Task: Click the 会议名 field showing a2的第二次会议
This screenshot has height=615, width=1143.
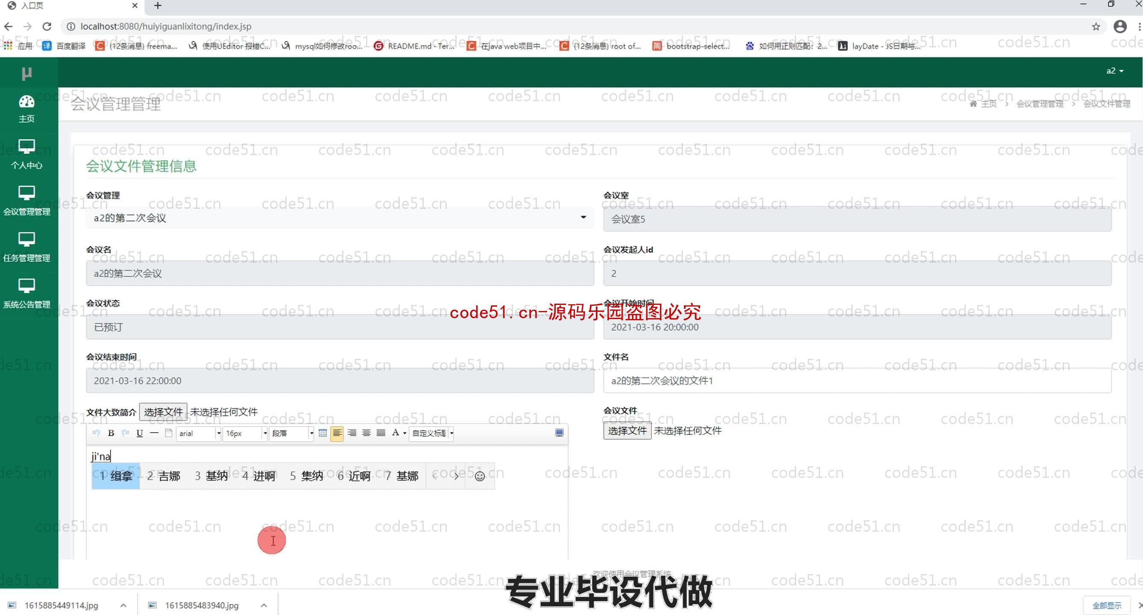Action: tap(340, 273)
